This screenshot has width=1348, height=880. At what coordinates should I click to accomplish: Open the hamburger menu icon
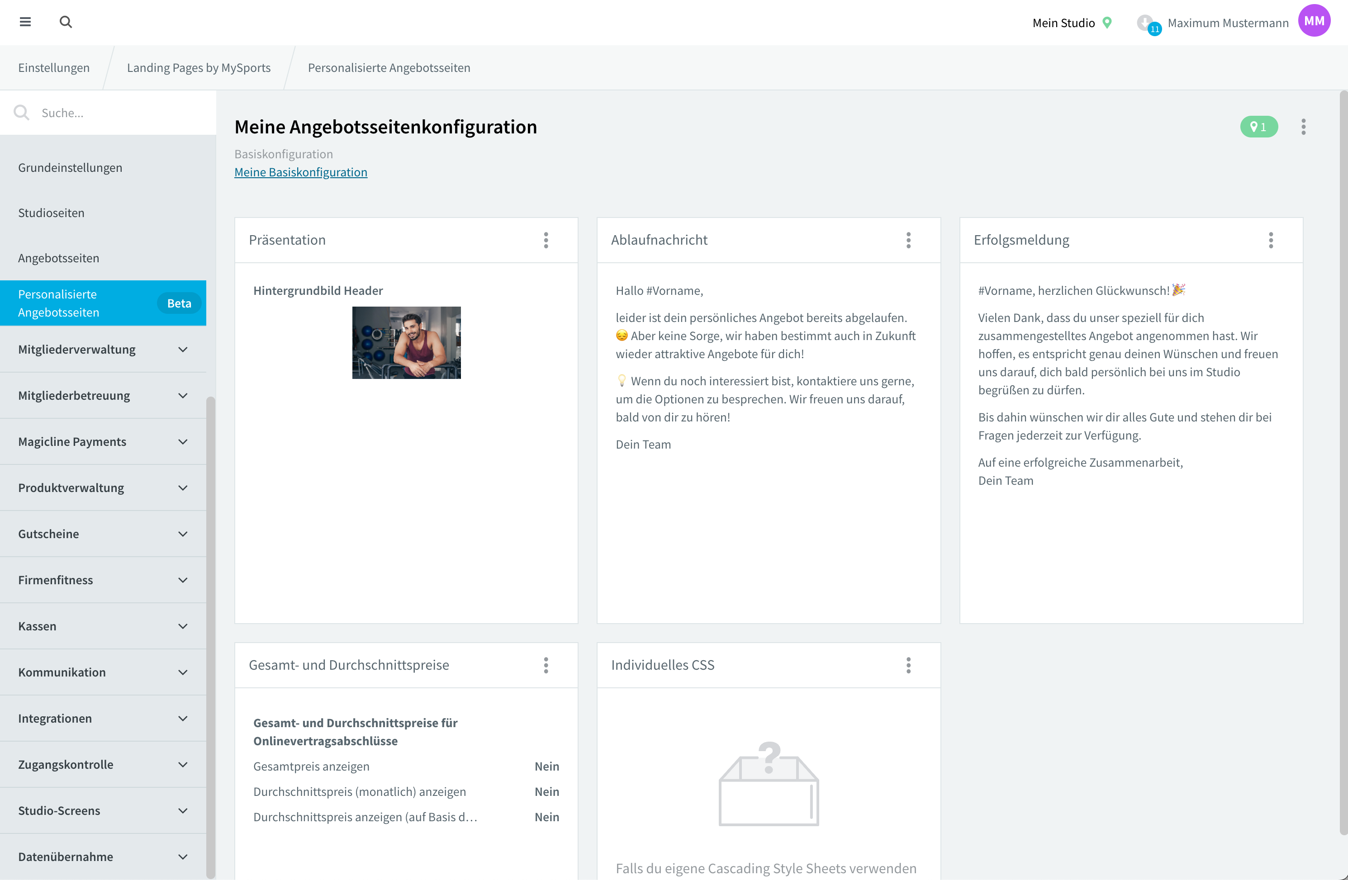25,22
